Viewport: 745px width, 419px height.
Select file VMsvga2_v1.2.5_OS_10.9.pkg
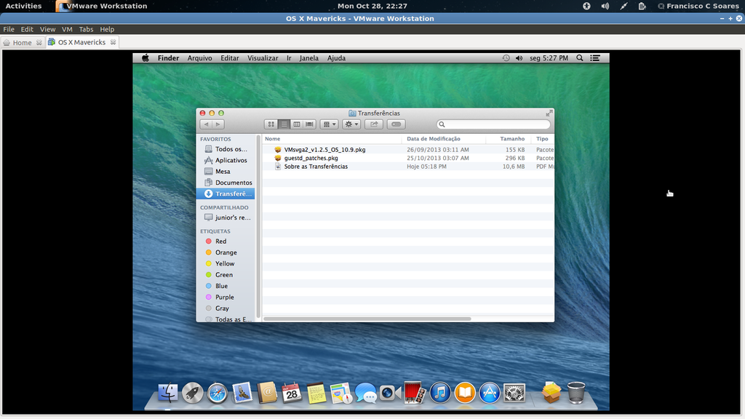(x=408, y=150)
